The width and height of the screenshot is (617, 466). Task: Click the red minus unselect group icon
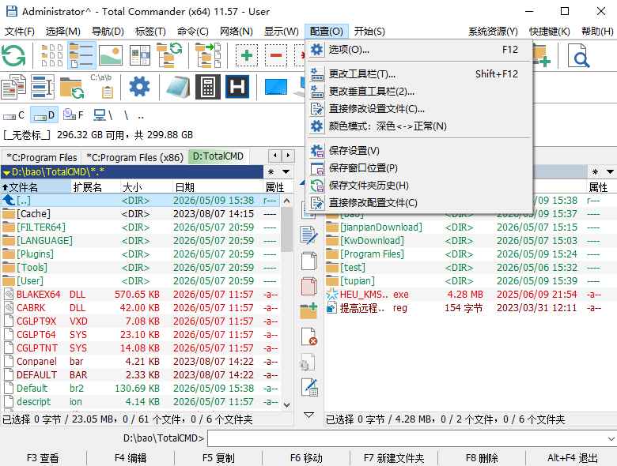point(276,55)
